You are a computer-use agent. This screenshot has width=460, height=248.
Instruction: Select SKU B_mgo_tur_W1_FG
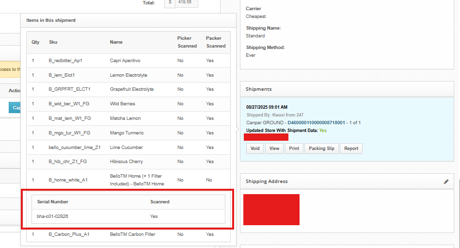69,133
